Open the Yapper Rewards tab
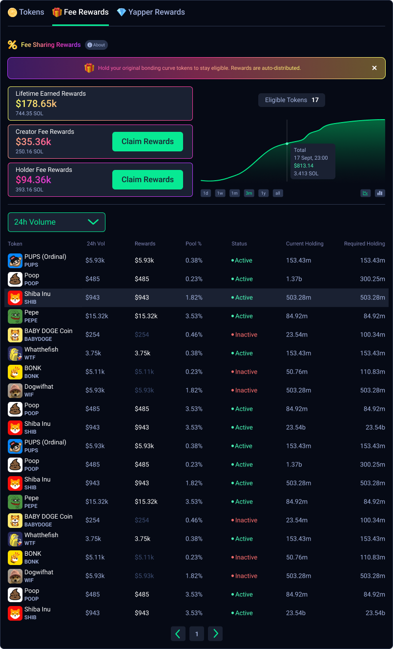This screenshot has height=649, width=393. tap(151, 12)
